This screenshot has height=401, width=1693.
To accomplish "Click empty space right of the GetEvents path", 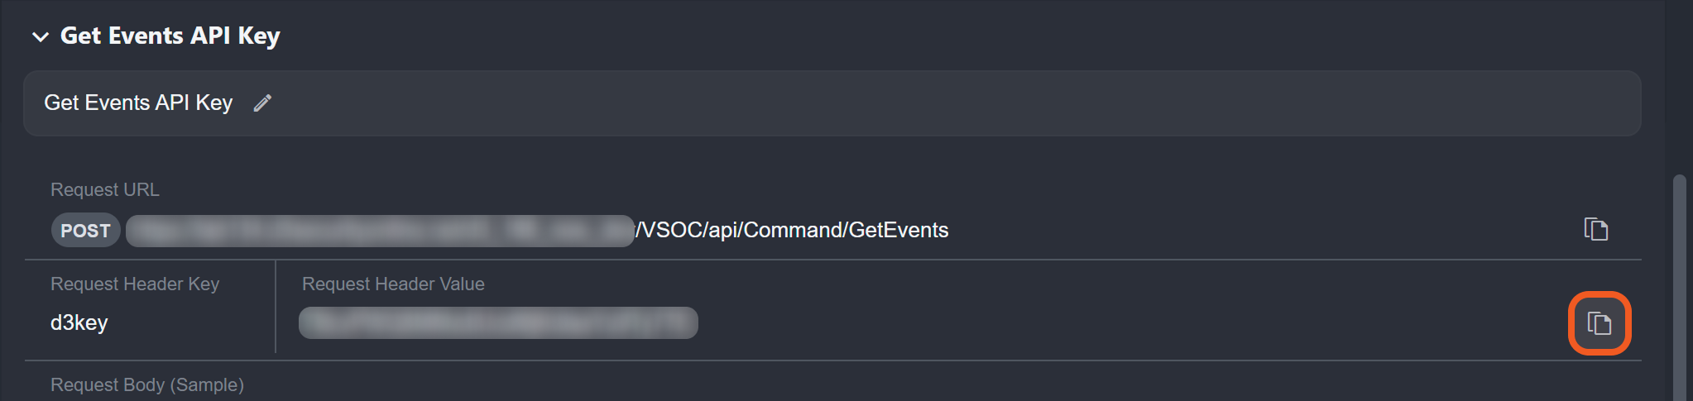I will tap(1241, 230).
